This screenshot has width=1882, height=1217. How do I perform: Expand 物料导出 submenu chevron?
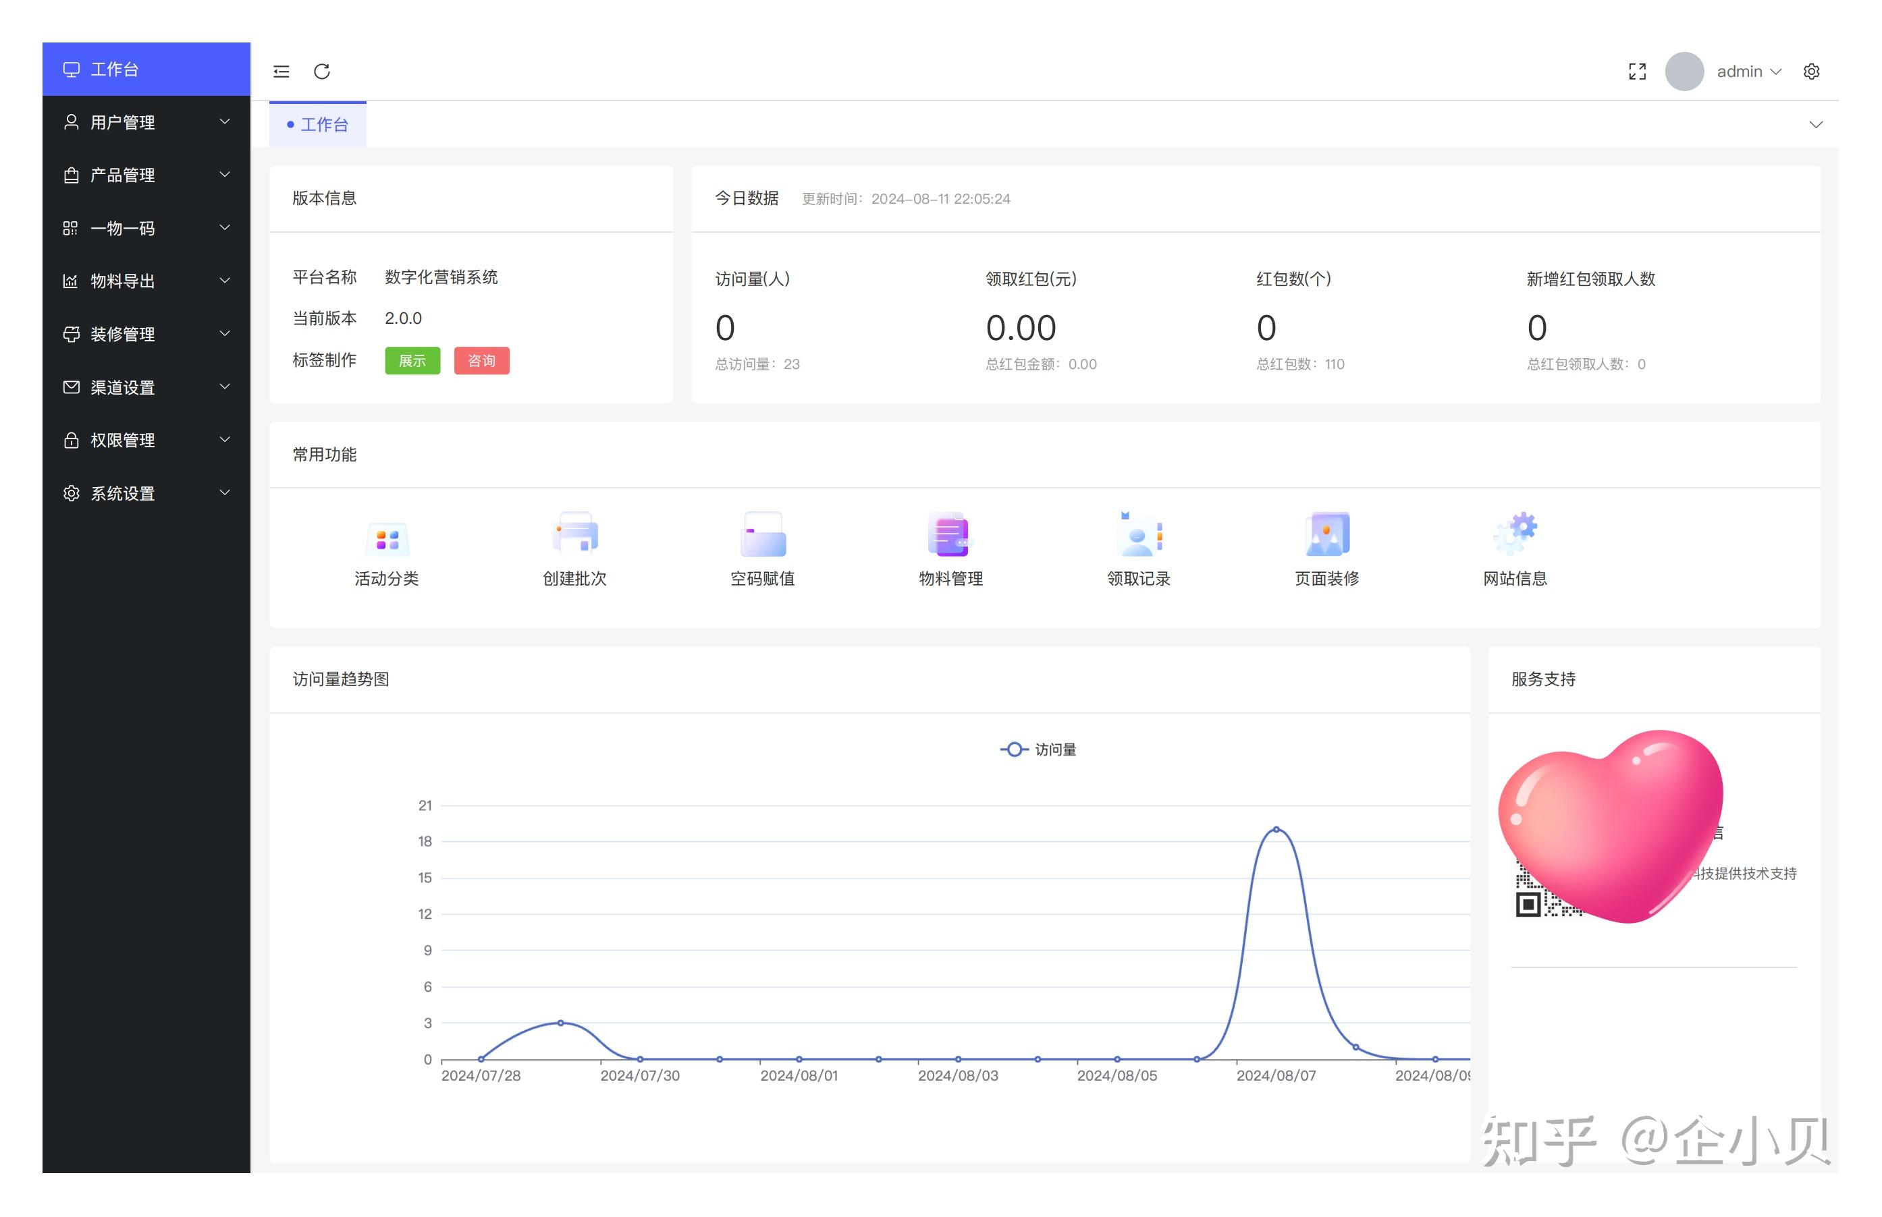point(225,281)
